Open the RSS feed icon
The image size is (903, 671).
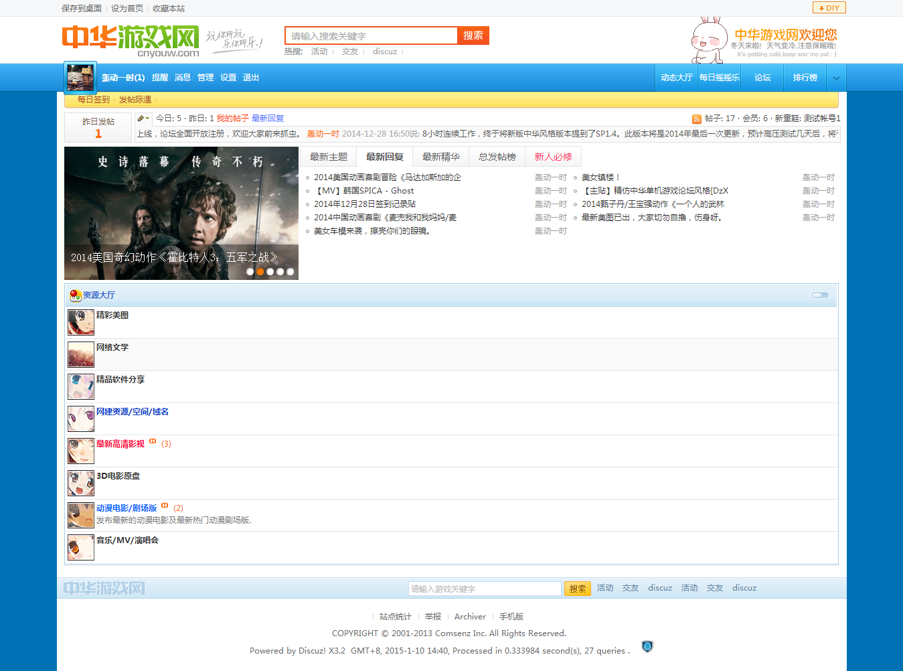(x=697, y=119)
